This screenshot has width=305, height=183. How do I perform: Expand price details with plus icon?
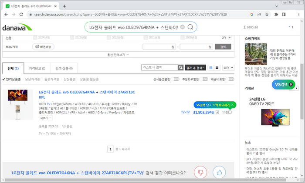pyautogui.click(x=217, y=112)
